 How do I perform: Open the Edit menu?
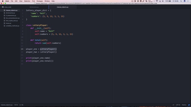16,1
